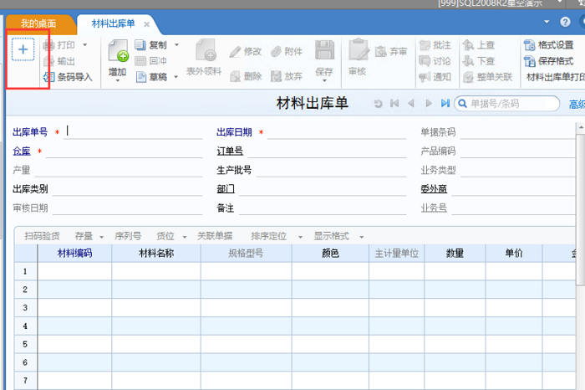This screenshot has height=390, width=585.
Task: Click 序列号 in grid toolbar
Action: pos(128,236)
